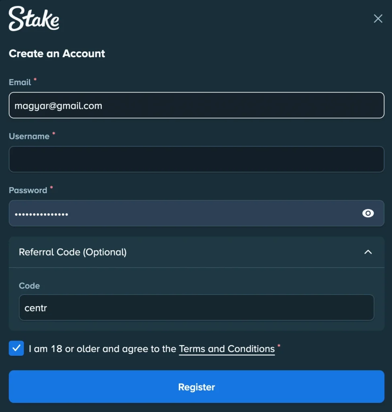Click the Stake logo

click(34, 19)
